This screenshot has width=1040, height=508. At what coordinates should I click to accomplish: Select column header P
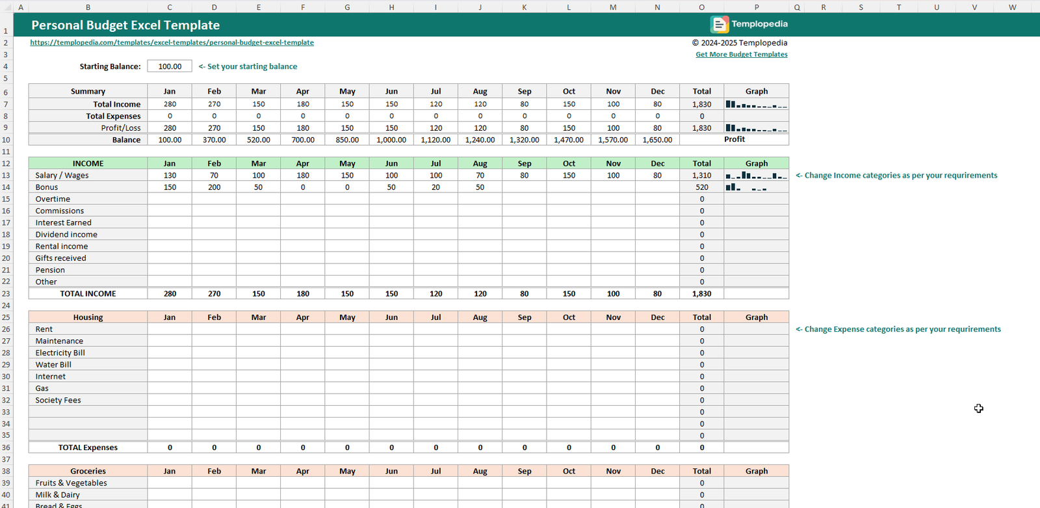[x=757, y=7]
